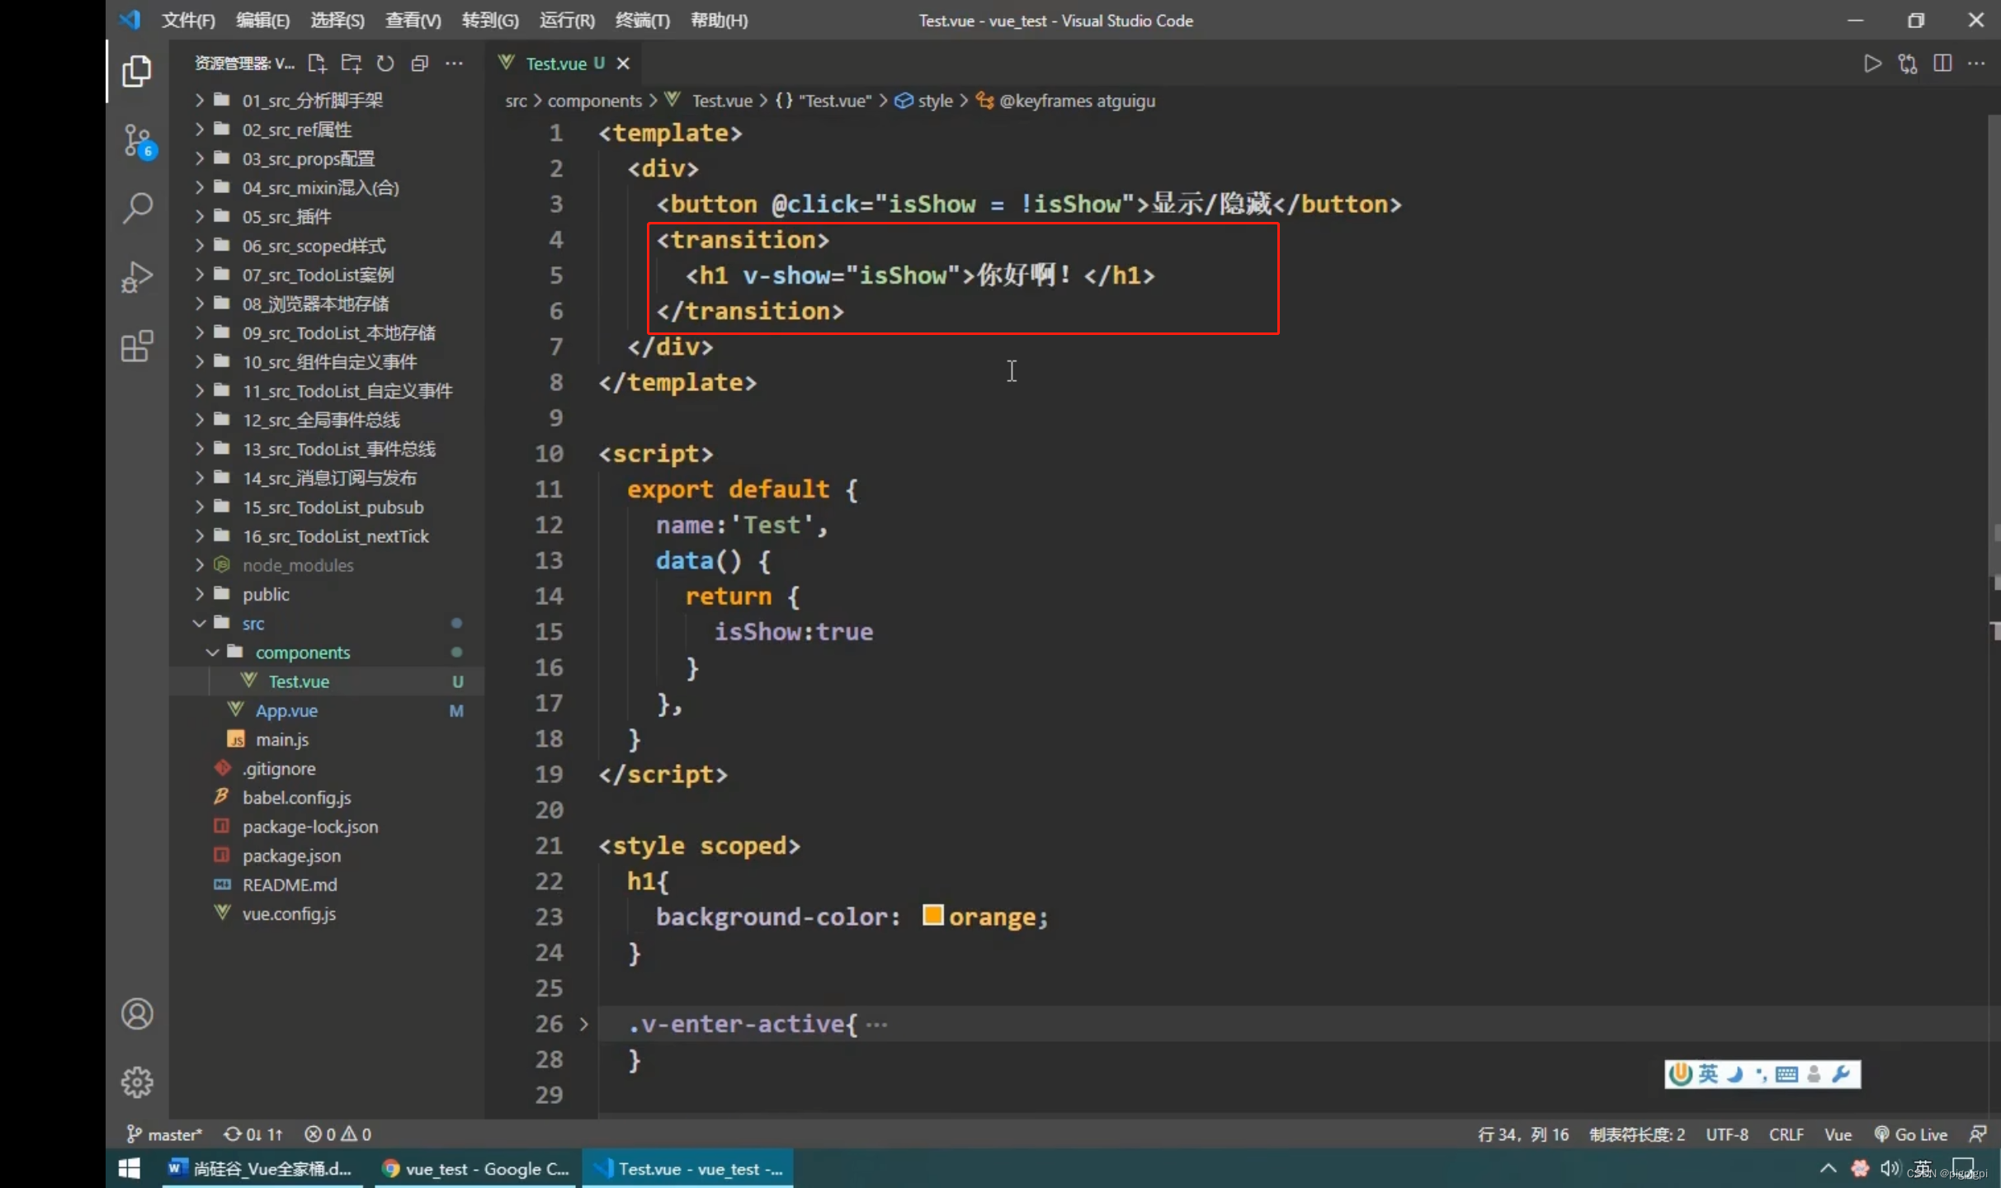The height and width of the screenshot is (1188, 2001).
Task: Refresh the explorer file tree
Action: click(385, 64)
